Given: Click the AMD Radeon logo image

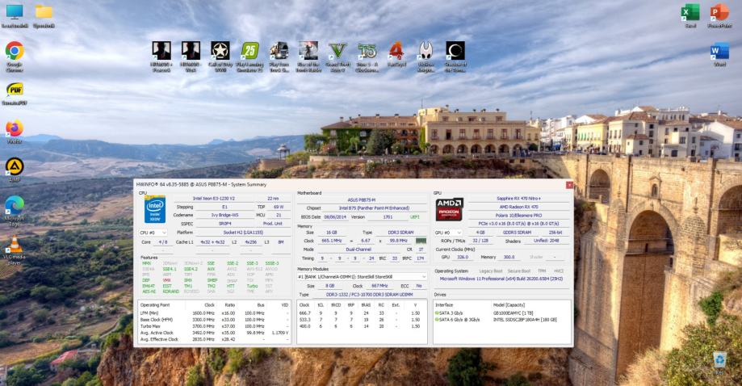Looking at the screenshot, I should point(449,210).
